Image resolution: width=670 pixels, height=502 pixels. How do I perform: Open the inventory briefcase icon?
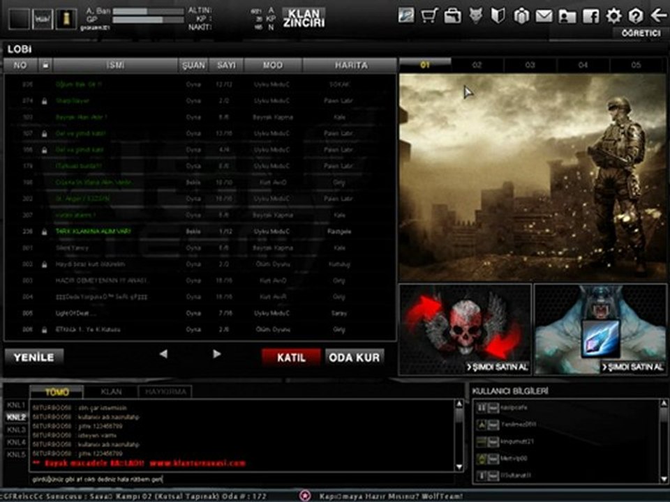(452, 16)
